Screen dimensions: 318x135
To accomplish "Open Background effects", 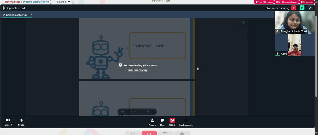I will [186, 122].
